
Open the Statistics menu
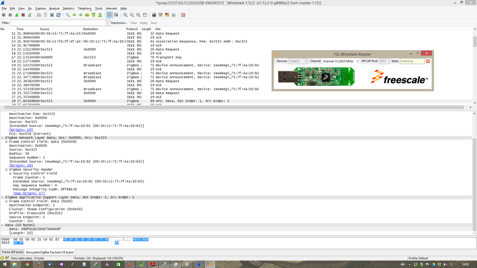68,9
